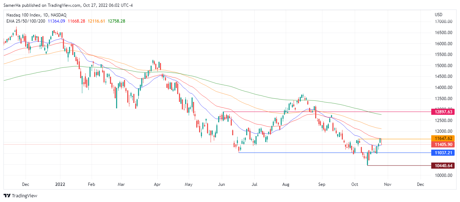Click the 2022 label on time axis
The image size is (460, 202).
coord(60,184)
